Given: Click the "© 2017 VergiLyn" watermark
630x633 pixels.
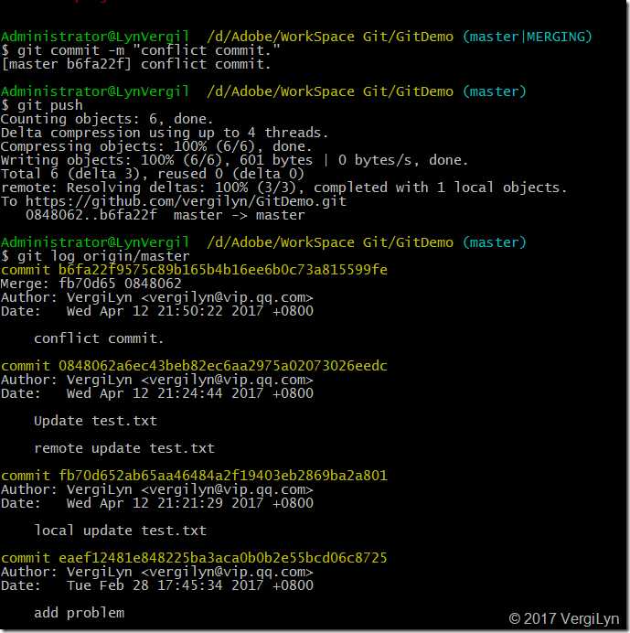Looking at the screenshot, I should click(x=563, y=618).
